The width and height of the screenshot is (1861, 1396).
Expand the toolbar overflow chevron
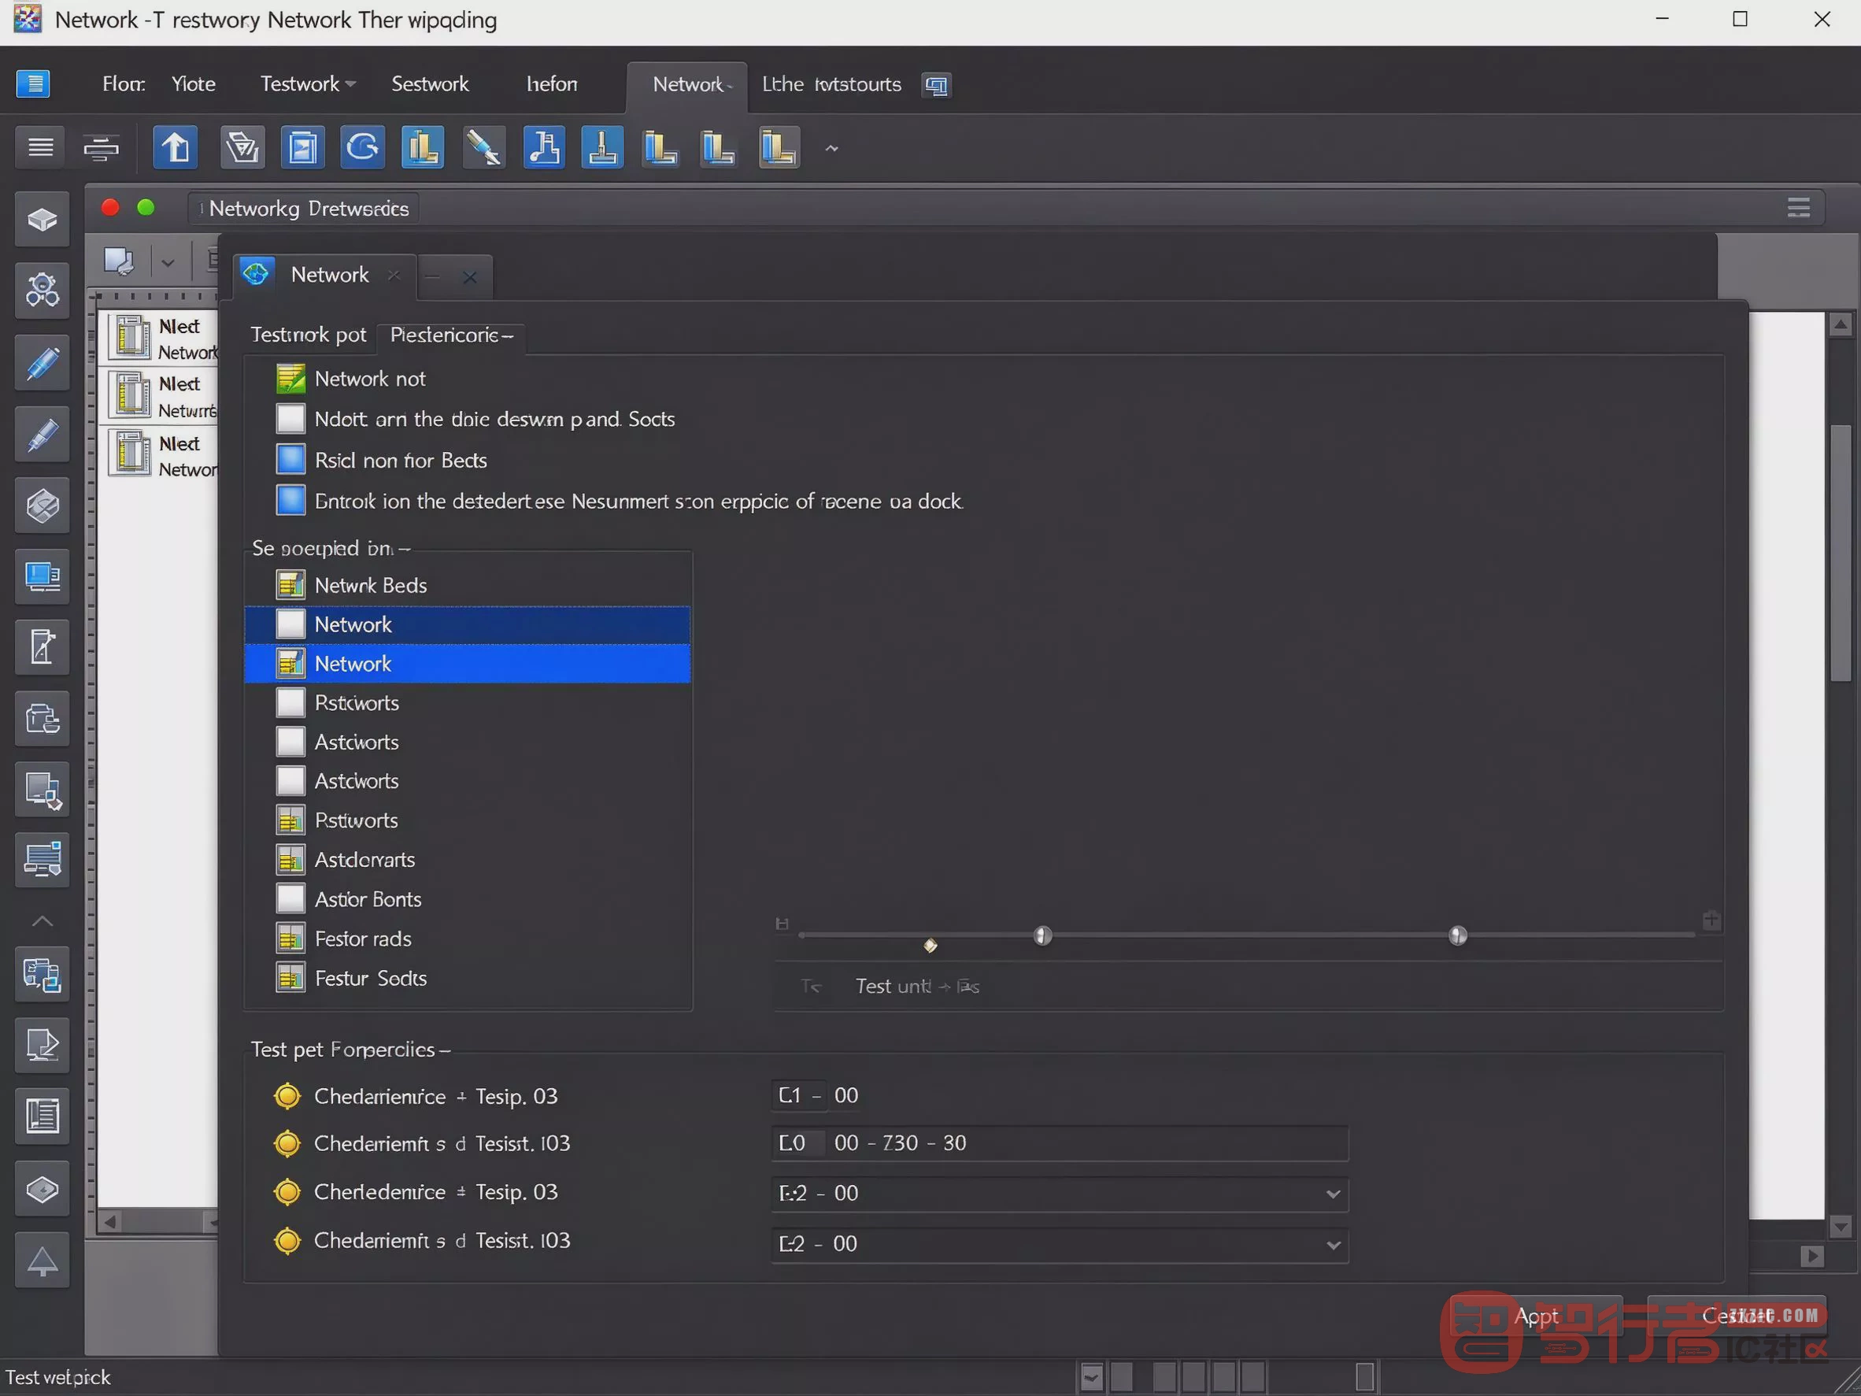click(831, 148)
